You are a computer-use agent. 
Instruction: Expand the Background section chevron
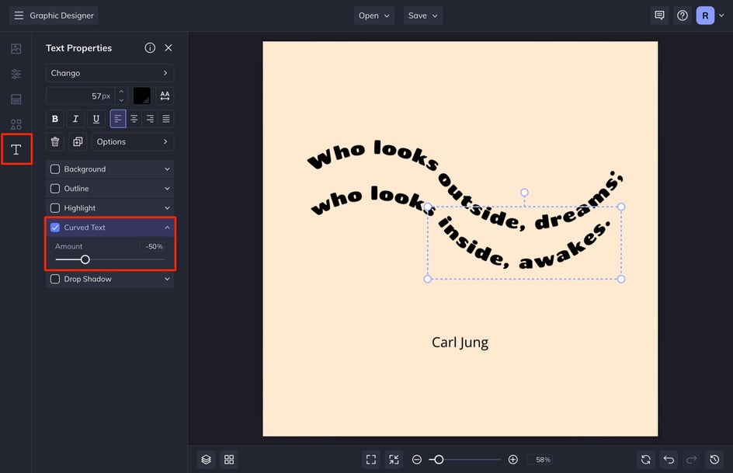[167, 169]
